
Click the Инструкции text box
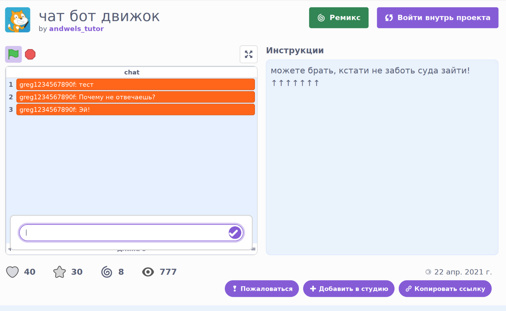tap(382, 157)
